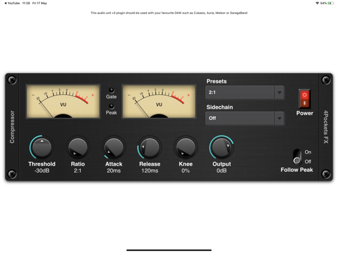Click the Attack knob

click(114, 148)
